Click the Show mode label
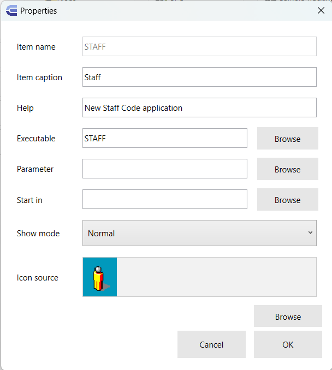 pyautogui.click(x=38, y=234)
